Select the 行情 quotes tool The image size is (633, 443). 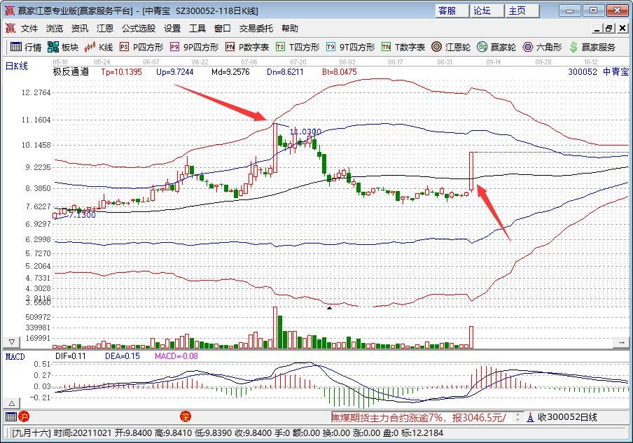pos(28,48)
